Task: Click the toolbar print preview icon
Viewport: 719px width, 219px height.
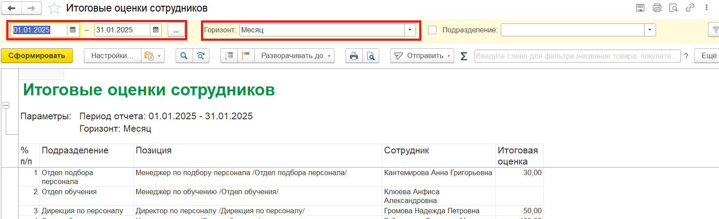Action: [x=371, y=56]
